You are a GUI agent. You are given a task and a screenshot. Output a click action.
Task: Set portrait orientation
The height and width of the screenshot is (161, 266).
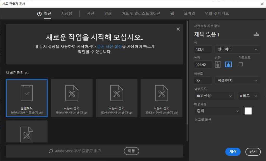pos(218,65)
